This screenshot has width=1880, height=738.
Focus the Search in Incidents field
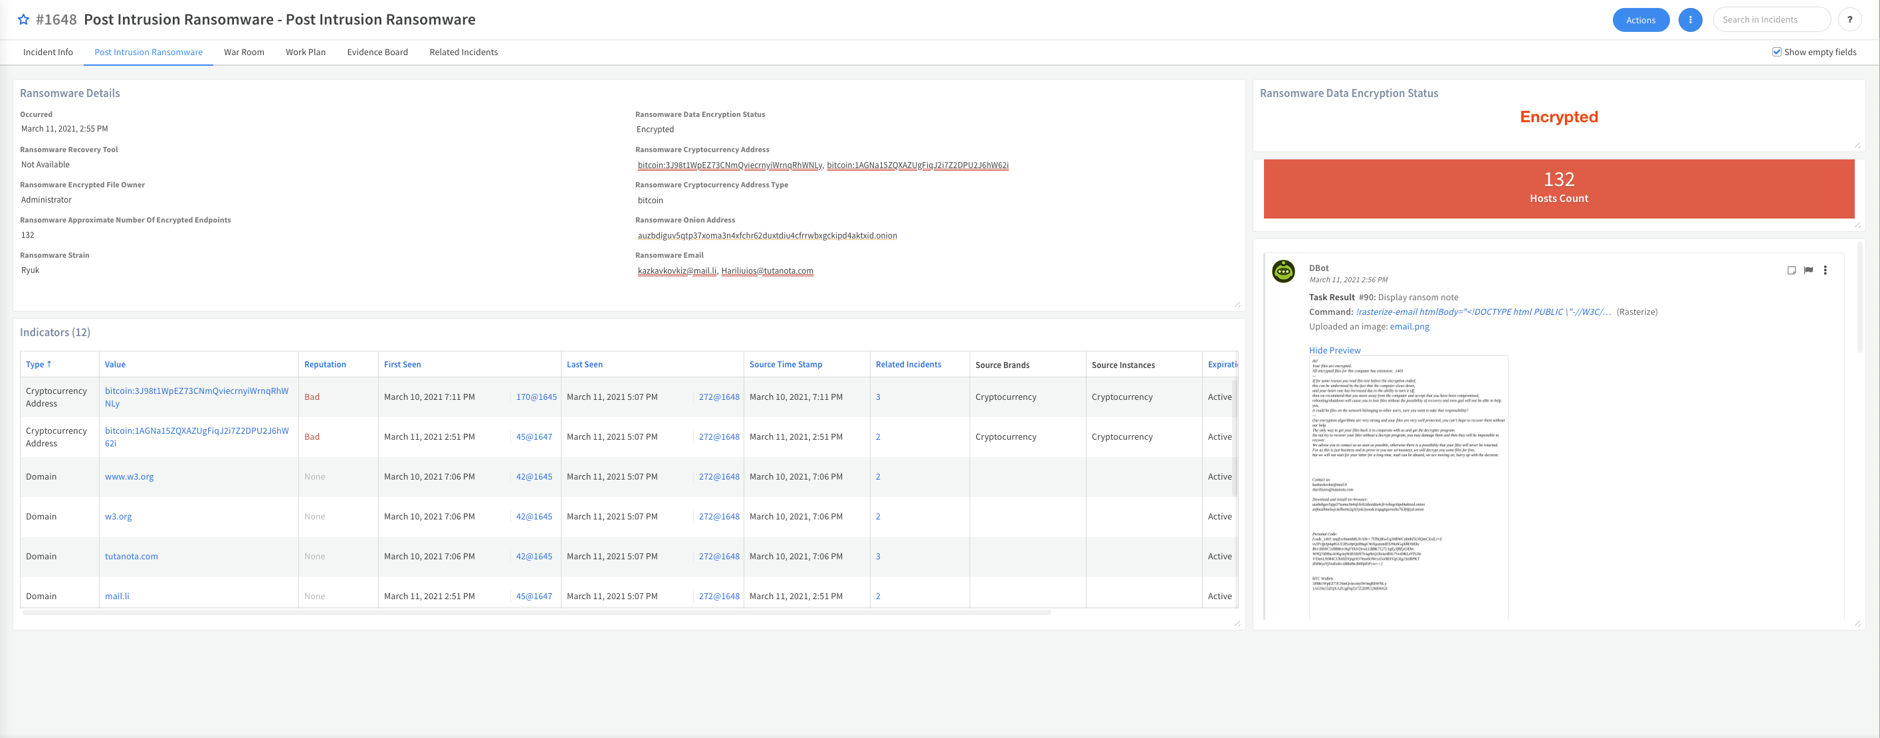coord(1770,20)
